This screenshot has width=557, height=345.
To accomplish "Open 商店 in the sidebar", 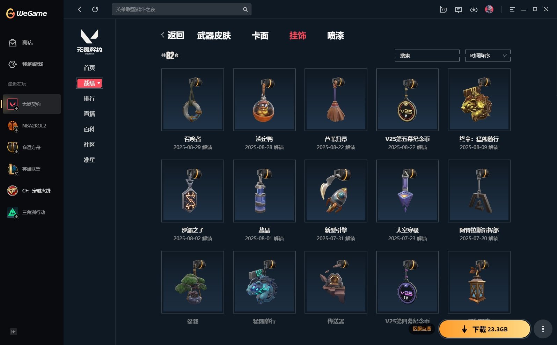I will [28, 43].
